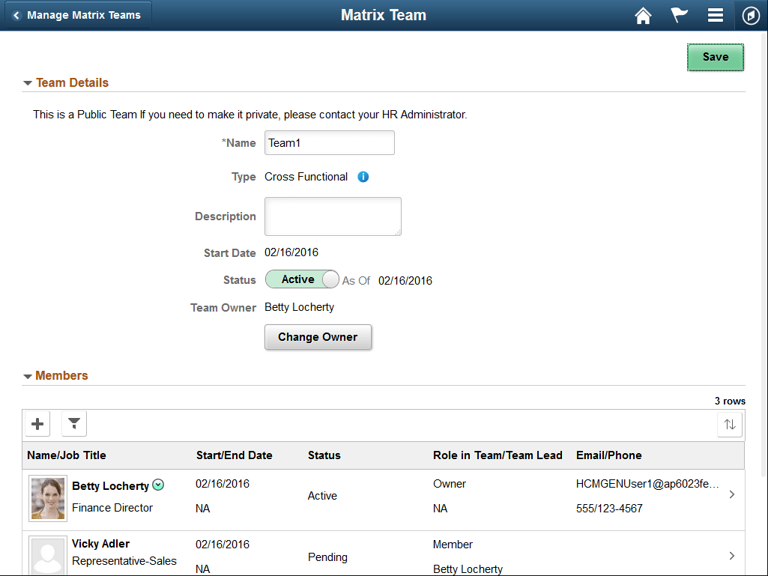The width and height of the screenshot is (768, 576).
Task: Collapse the Team Details section
Action: 28,82
